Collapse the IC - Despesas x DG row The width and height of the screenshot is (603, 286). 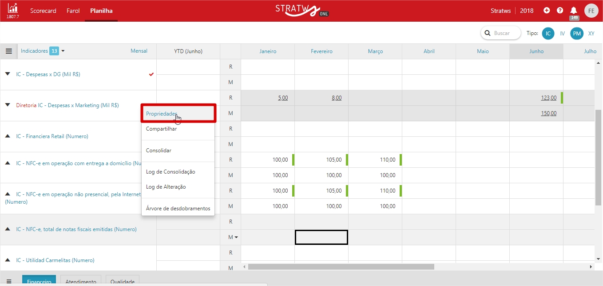click(x=7, y=74)
